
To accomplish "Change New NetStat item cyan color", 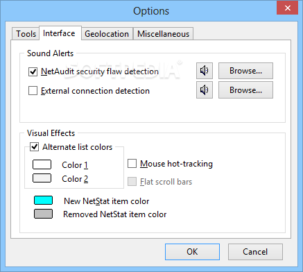I will click(43, 201).
